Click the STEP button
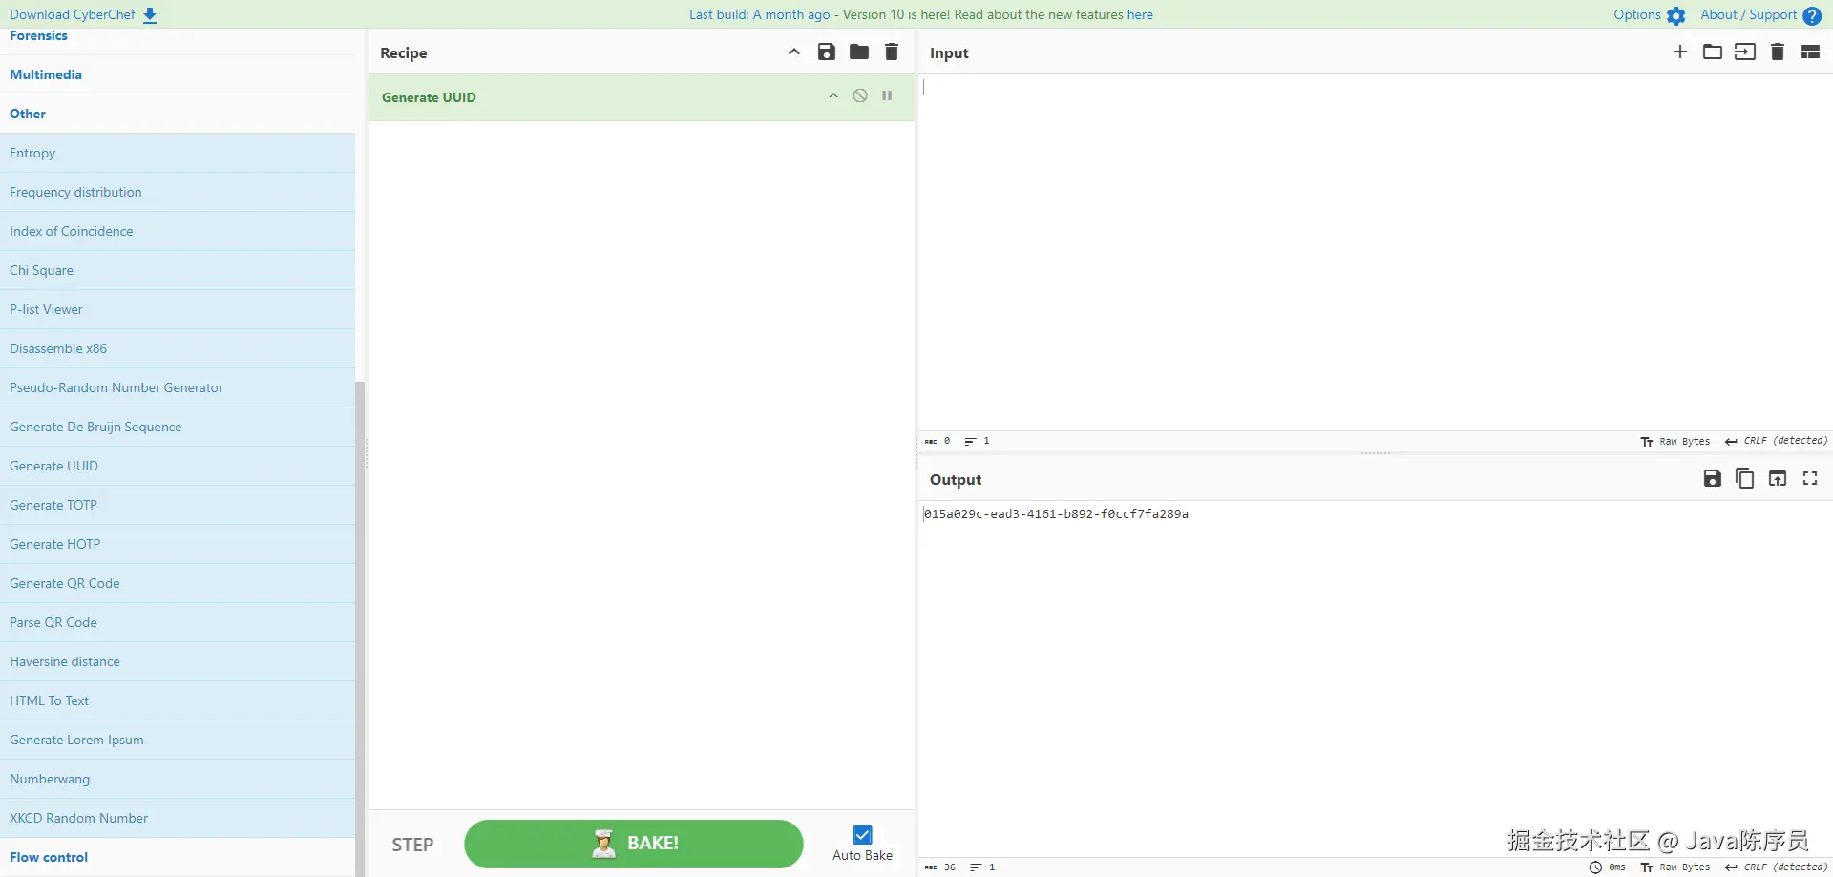 (x=412, y=845)
